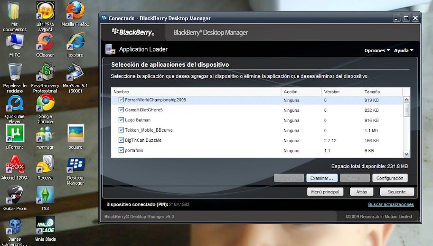Uncheck Tekken_Mobile_BBcurve checkbox
433x246 pixels.
click(121, 130)
